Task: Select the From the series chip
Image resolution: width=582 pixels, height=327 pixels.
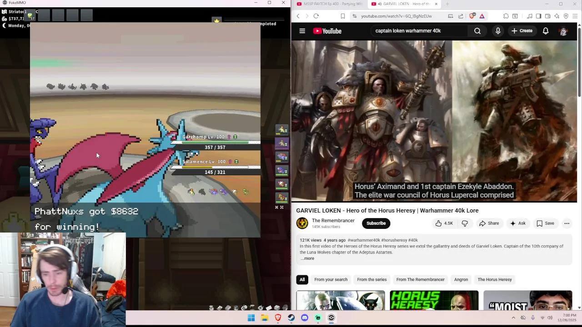Action: point(371,279)
